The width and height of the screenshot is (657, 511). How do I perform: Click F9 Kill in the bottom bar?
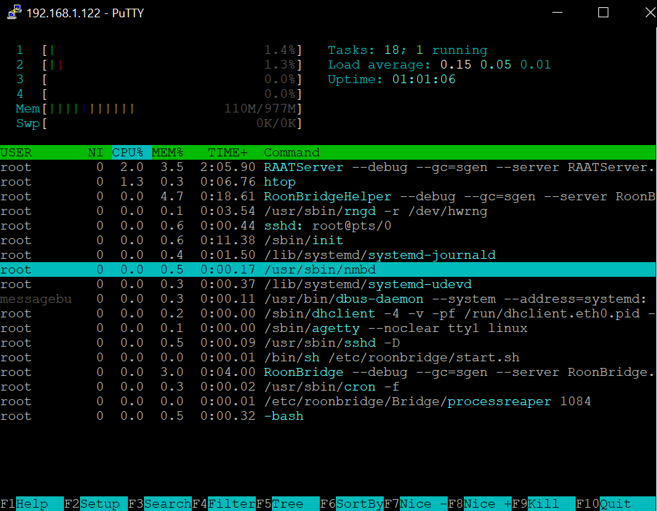click(544, 504)
